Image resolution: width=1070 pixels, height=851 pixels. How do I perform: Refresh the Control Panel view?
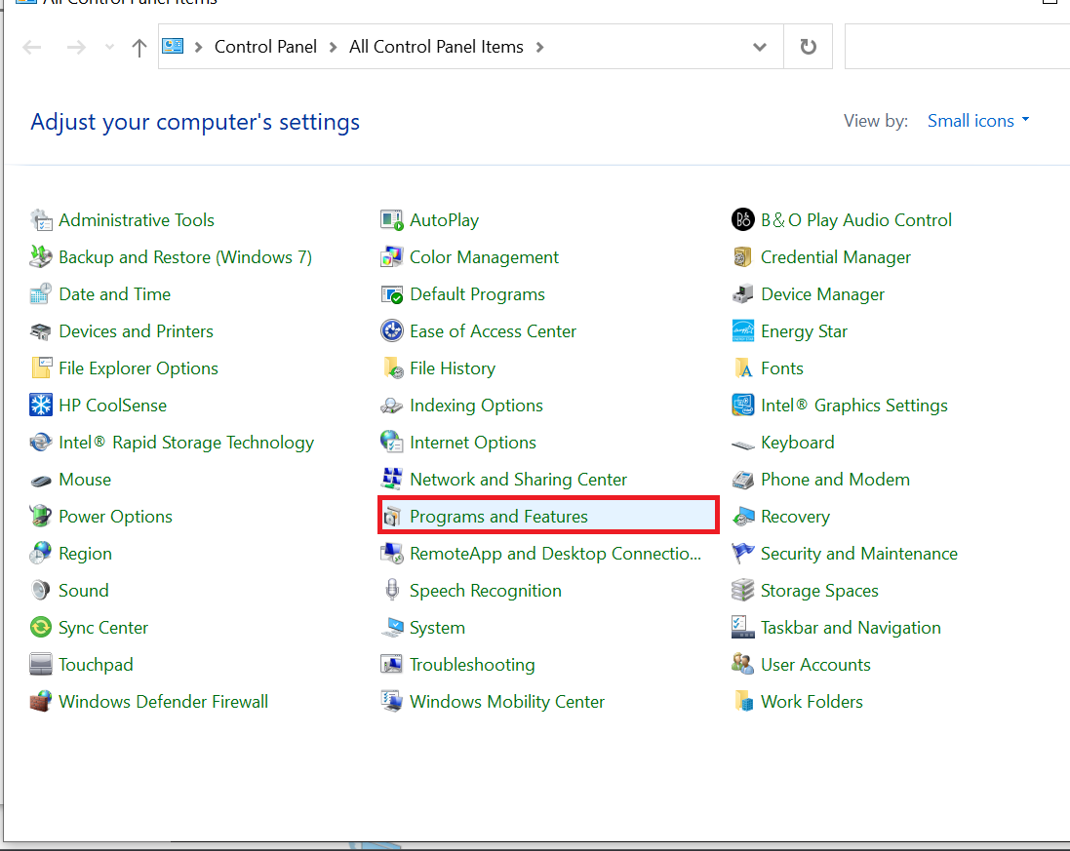pyautogui.click(x=808, y=47)
